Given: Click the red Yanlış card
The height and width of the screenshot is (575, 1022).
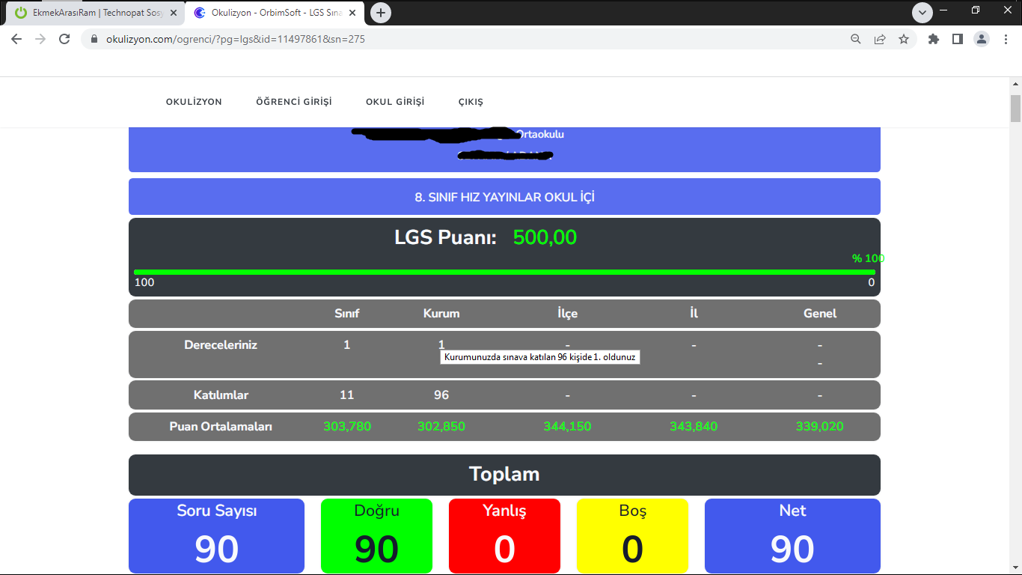Looking at the screenshot, I should pos(504,536).
